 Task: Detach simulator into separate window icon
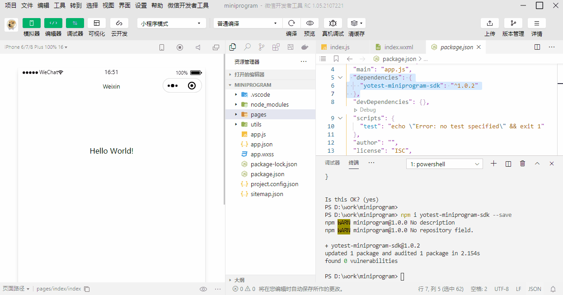pos(216,47)
